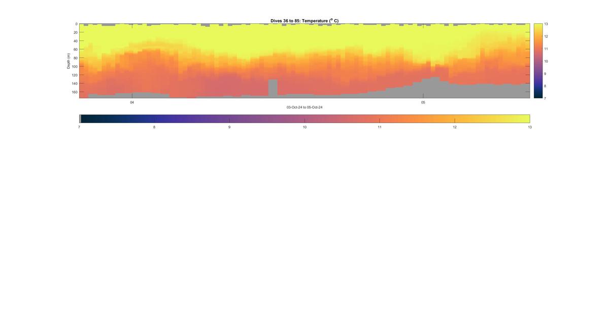
Task: Select the depth tick label "20"
Action: pyautogui.click(x=75, y=32)
